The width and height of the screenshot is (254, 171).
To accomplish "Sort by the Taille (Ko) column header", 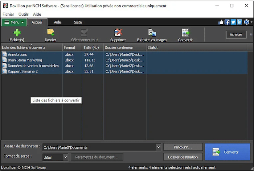I will pyautogui.click(x=91, y=47).
